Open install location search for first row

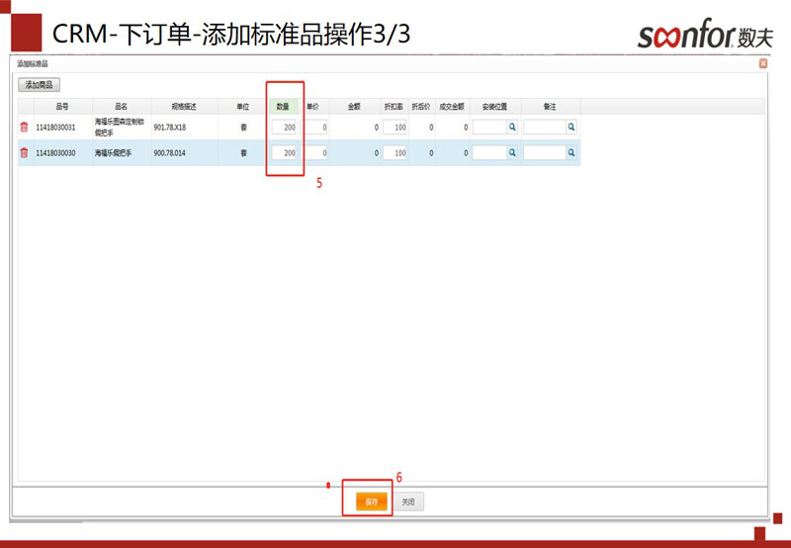(512, 127)
